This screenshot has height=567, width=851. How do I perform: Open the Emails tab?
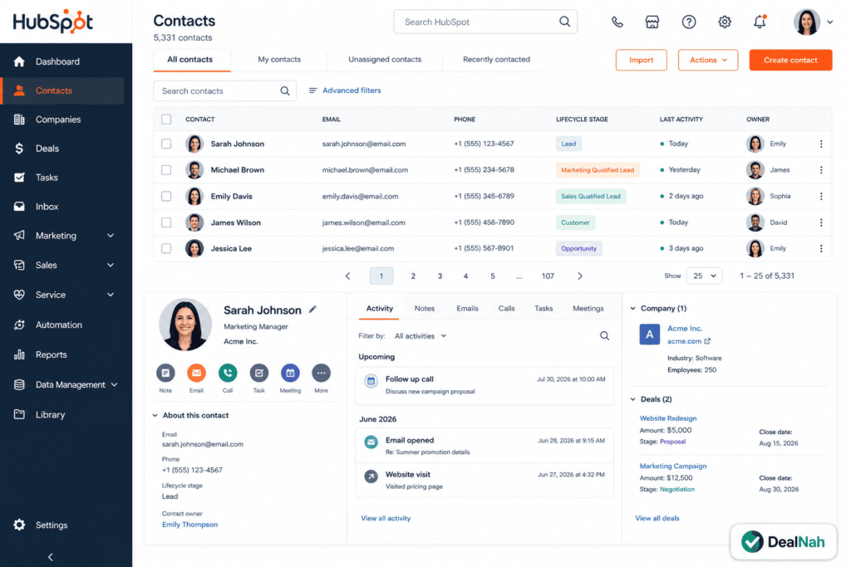click(467, 309)
